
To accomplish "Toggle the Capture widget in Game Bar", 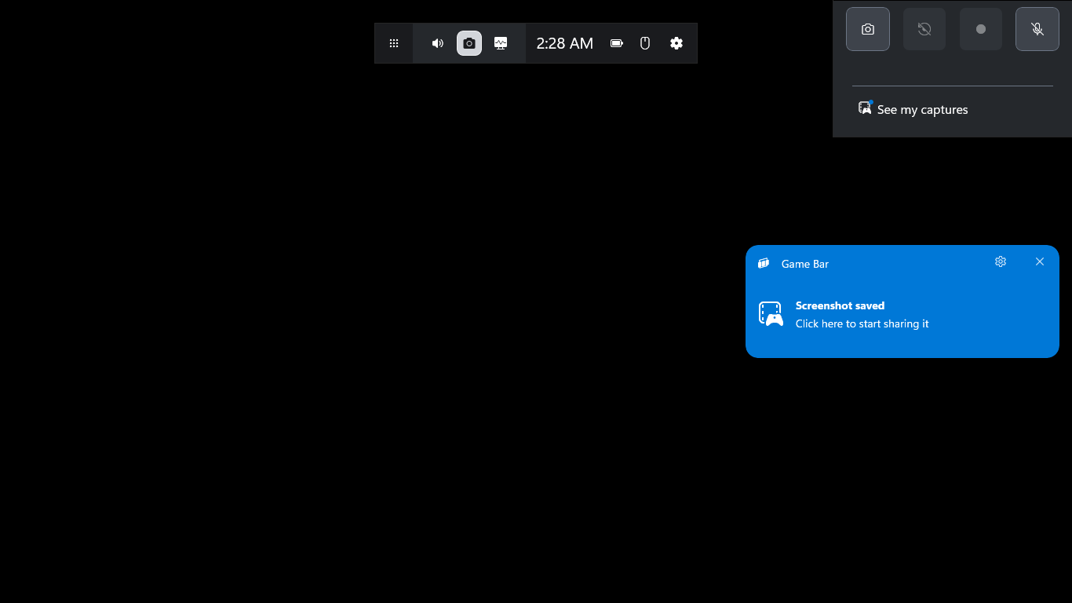I will tap(469, 43).
